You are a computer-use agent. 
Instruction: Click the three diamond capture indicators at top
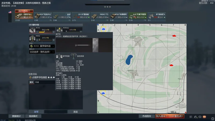coord(107,7)
